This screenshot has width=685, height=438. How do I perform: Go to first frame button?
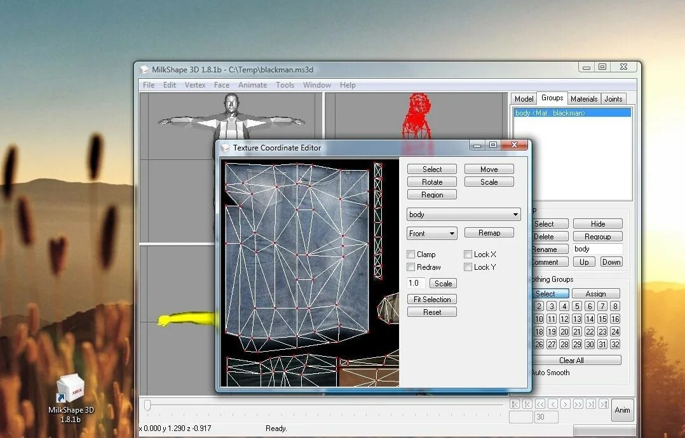pyautogui.click(x=527, y=404)
